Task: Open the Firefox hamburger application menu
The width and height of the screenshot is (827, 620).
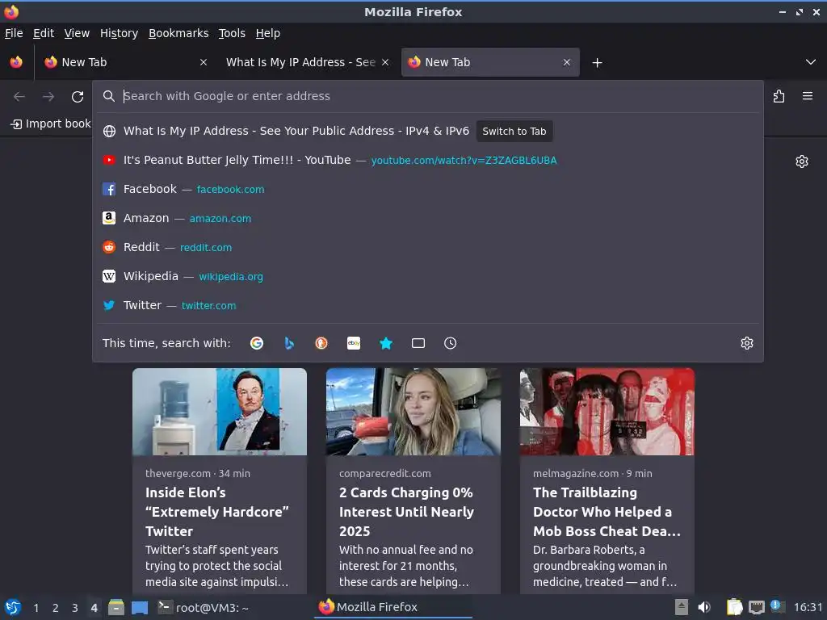Action: tap(808, 96)
